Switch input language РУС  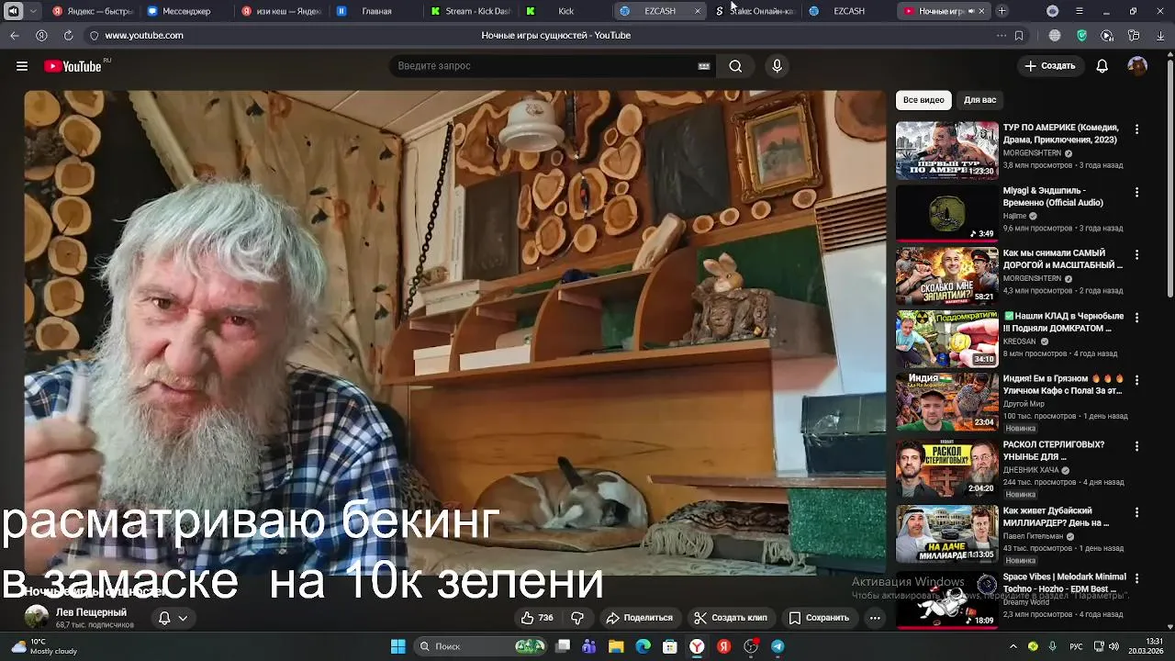click(x=1076, y=646)
